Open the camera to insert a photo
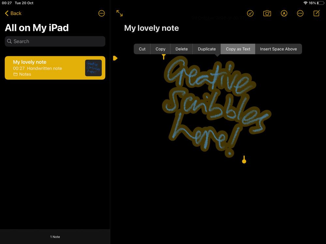The width and height of the screenshot is (326, 244). click(267, 13)
